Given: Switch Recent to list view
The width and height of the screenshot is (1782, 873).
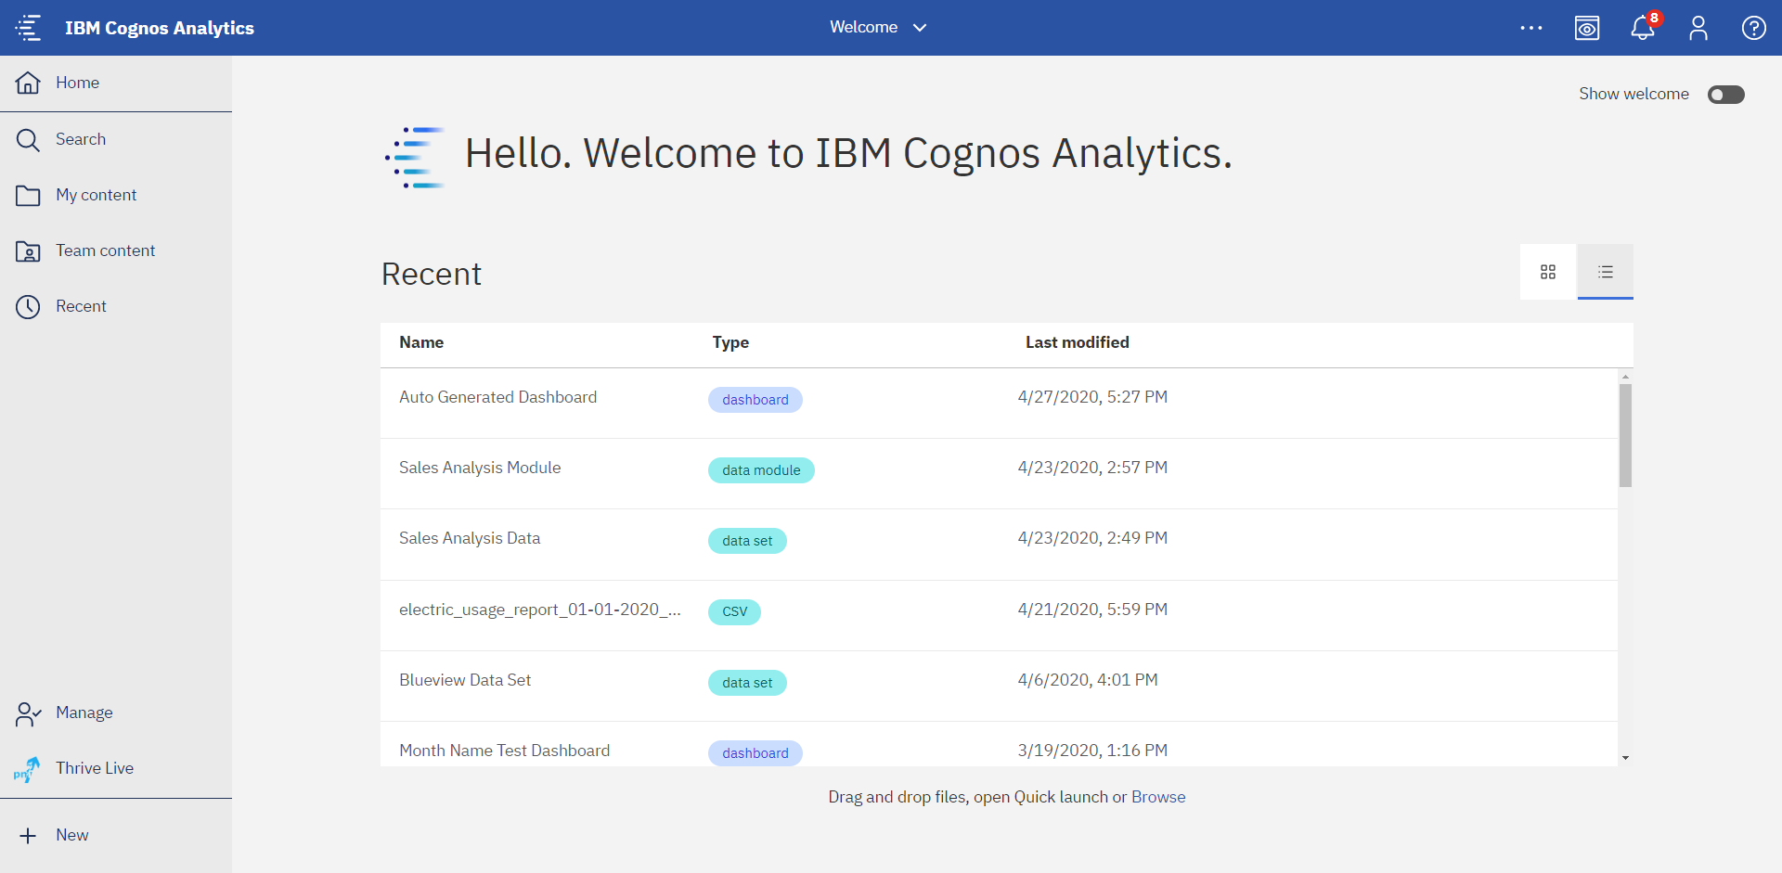Looking at the screenshot, I should (x=1606, y=272).
